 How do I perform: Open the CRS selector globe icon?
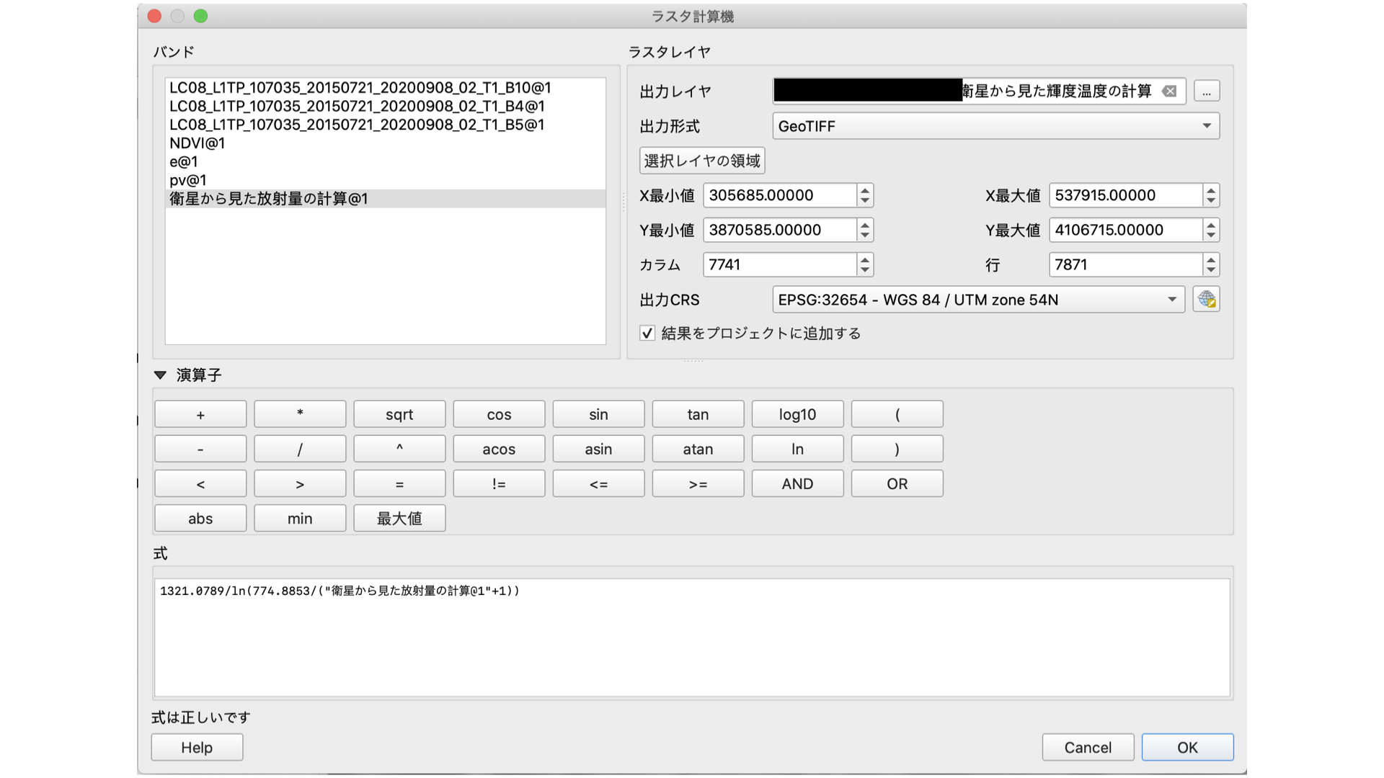click(x=1206, y=299)
